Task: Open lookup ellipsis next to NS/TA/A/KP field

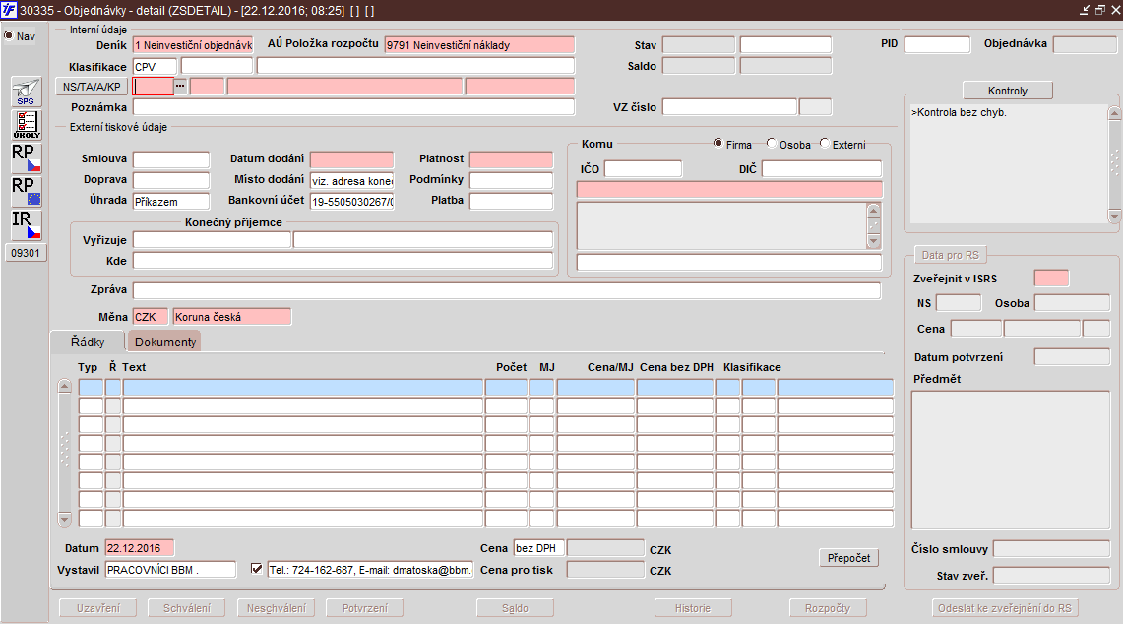Action: click(180, 86)
